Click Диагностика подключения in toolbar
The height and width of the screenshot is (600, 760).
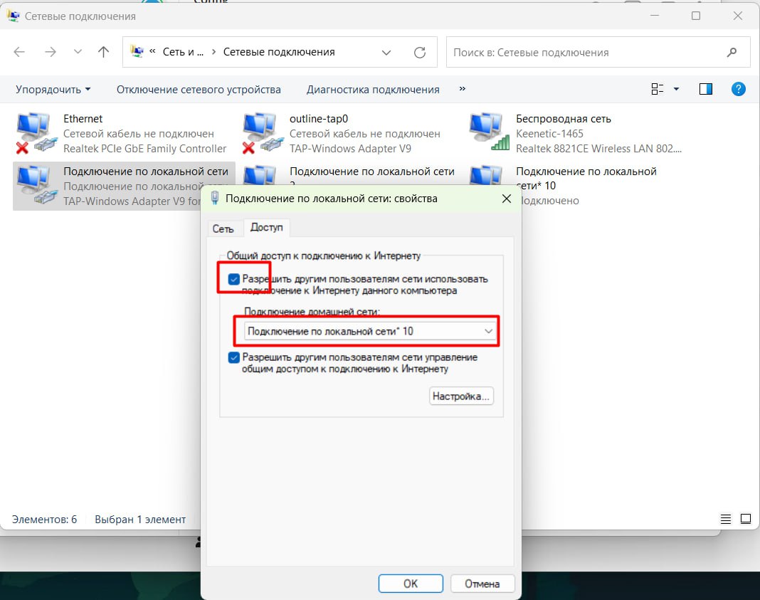[373, 90]
